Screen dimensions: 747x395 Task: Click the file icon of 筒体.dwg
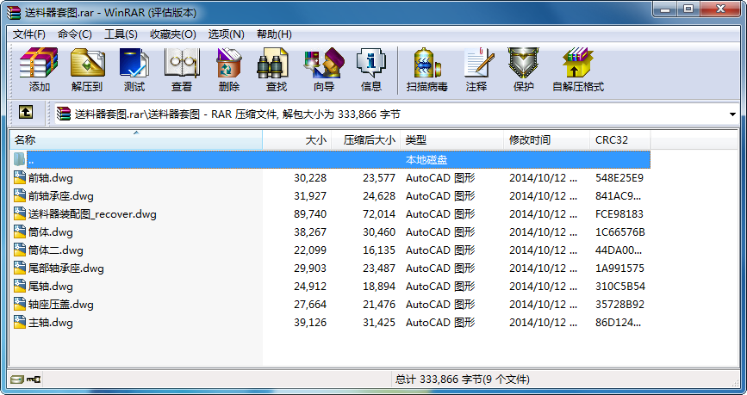click(20, 231)
